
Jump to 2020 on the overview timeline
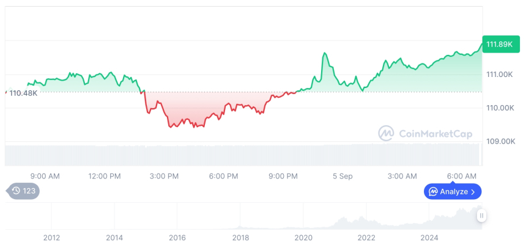303,237
